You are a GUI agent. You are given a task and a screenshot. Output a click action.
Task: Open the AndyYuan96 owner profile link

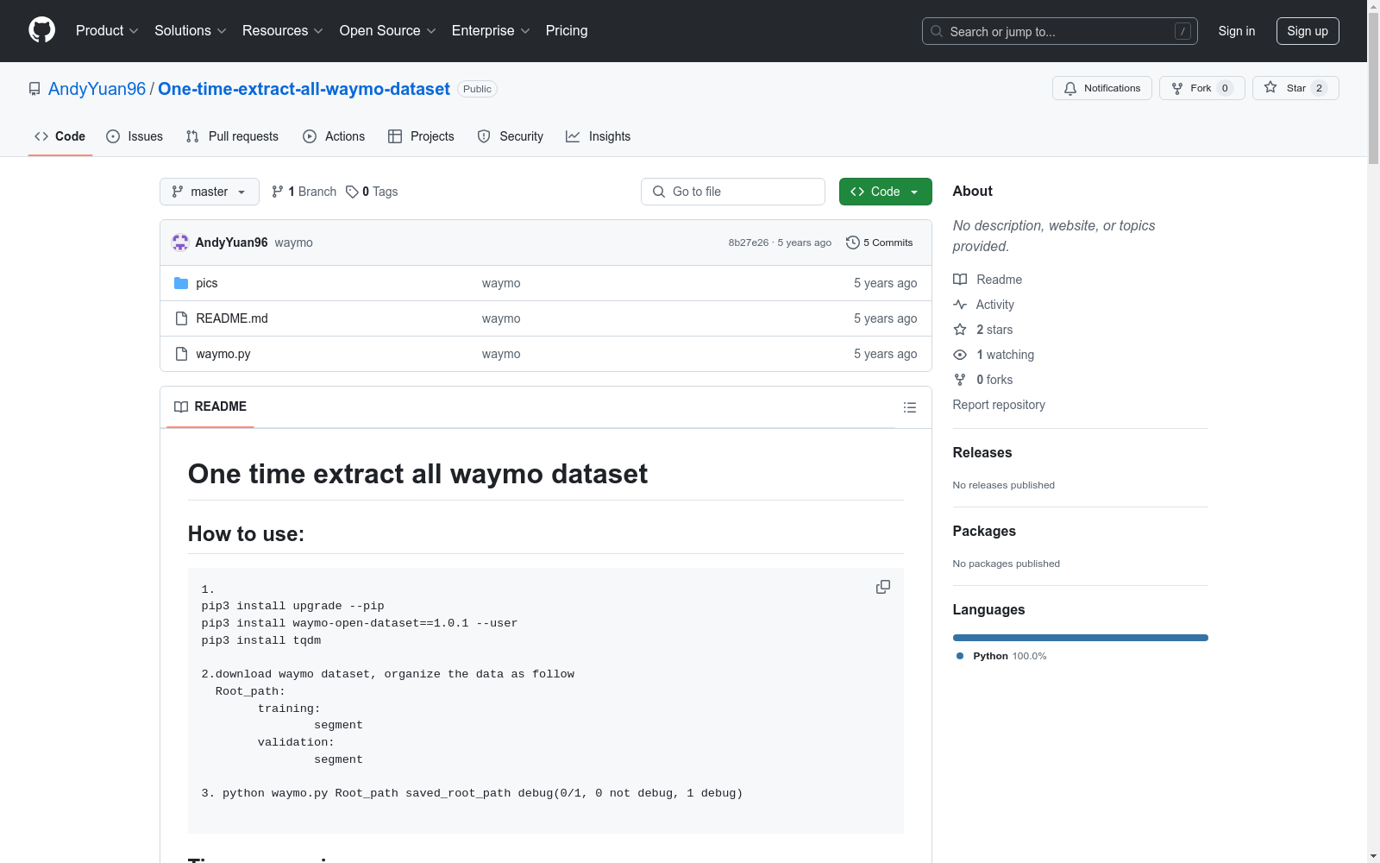pyautogui.click(x=97, y=89)
